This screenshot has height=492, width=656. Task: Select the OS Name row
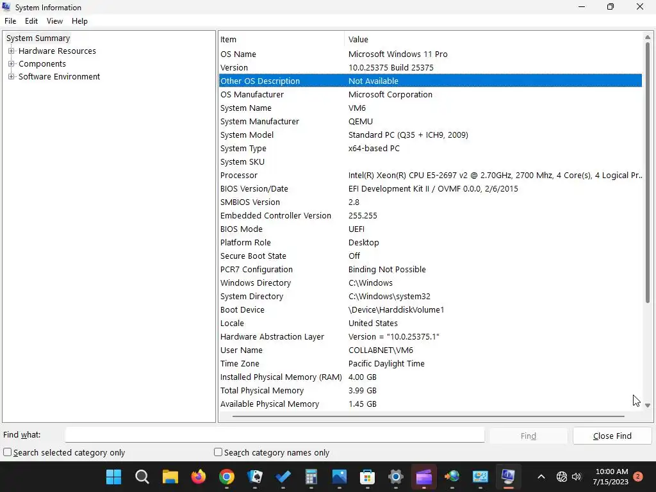click(430, 54)
